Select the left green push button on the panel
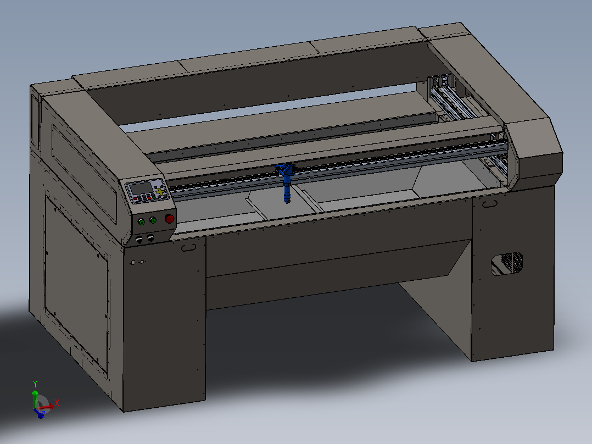This screenshot has width=592, height=444. [142, 222]
